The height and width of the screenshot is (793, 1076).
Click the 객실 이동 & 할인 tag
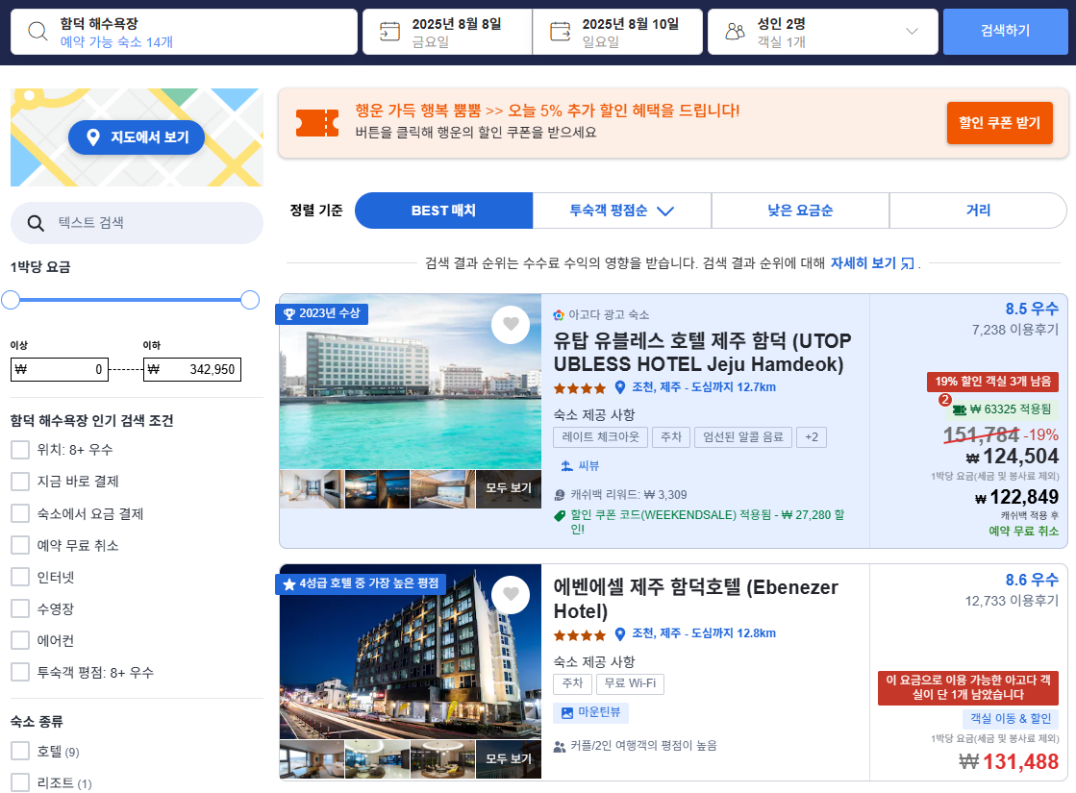tap(1011, 719)
